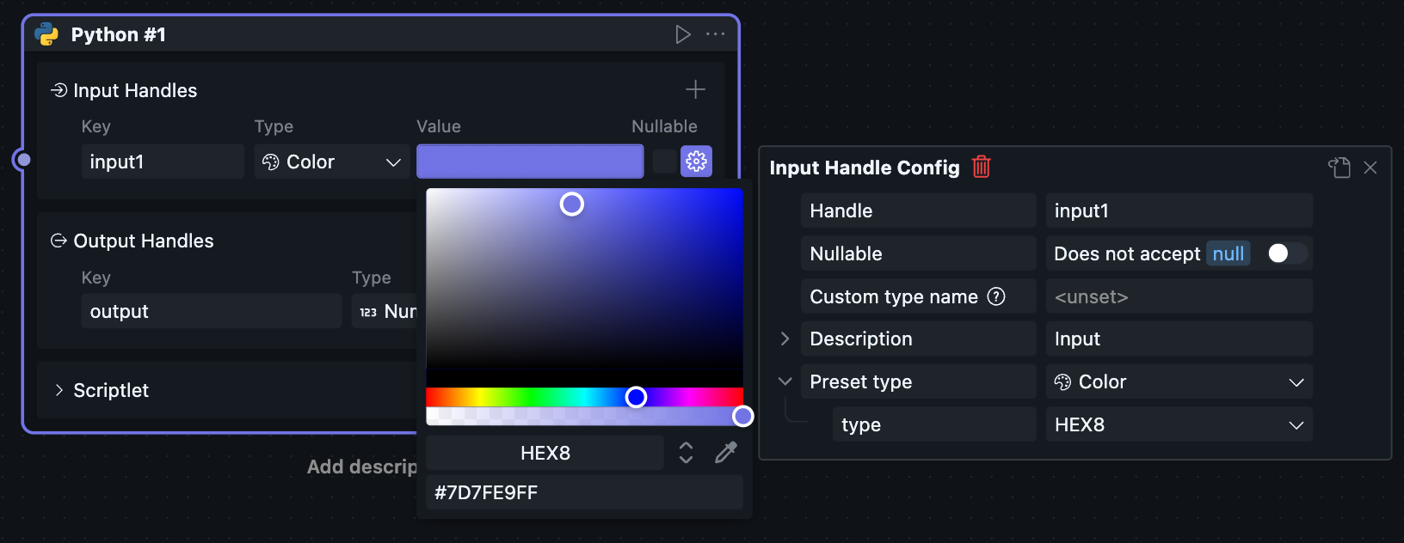The height and width of the screenshot is (543, 1404).
Task: Collapse the Preset type row
Action: point(785,381)
